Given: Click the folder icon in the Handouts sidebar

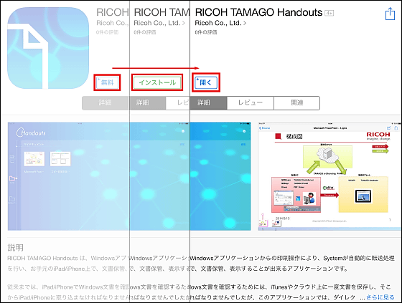Looking at the screenshot, I should pos(12,178).
